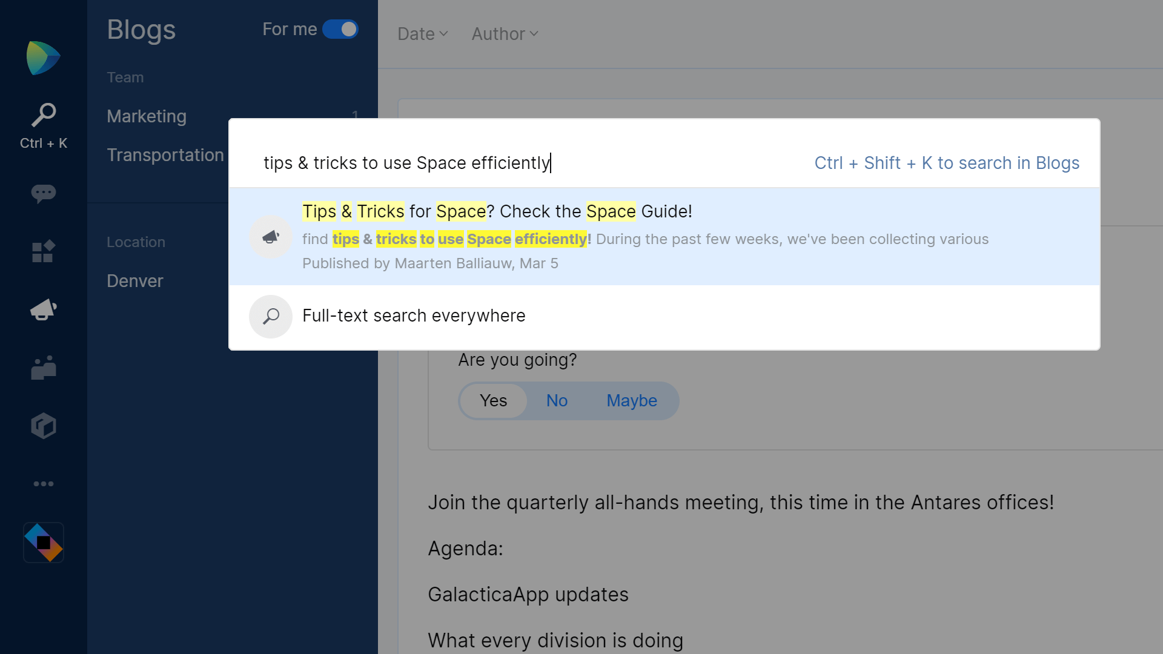Click the Maybe RSVP response button
The height and width of the screenshot is (654, 1163).
click(632, 400)
